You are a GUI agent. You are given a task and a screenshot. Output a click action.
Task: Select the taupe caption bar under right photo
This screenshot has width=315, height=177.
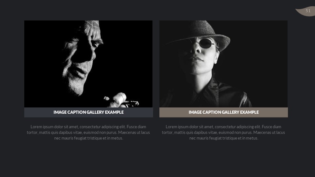224,112
